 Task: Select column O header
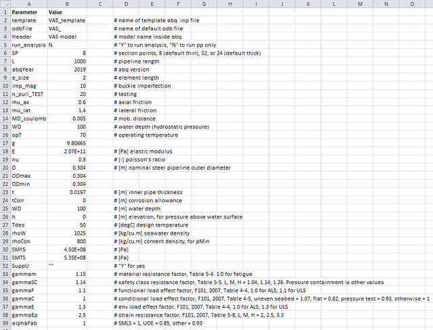coord(412,4)
